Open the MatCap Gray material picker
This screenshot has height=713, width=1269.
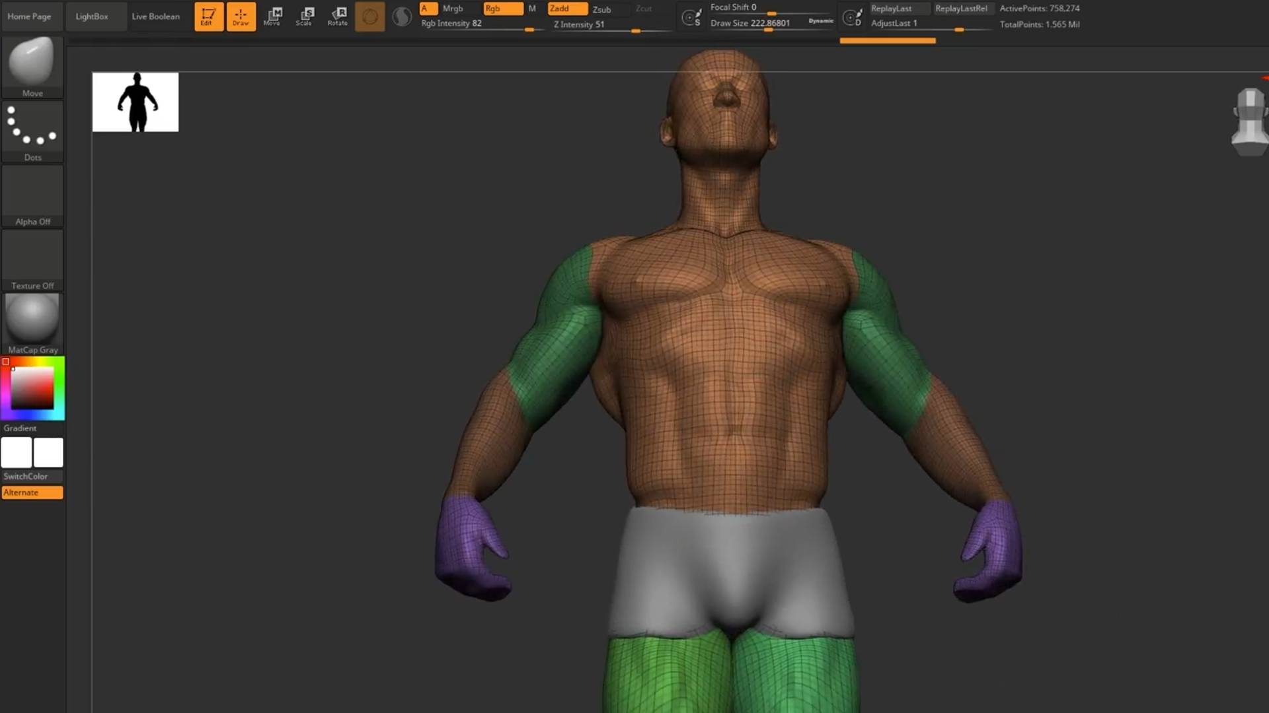(32, 323)
